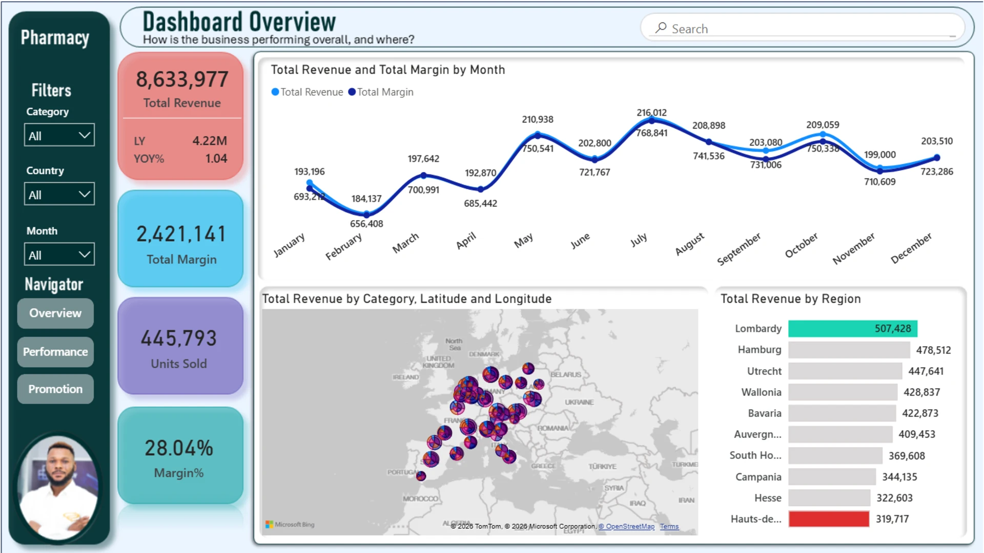Click the map bubble over Portugal
Screen dimensions: 984x553
pos(421,476)
